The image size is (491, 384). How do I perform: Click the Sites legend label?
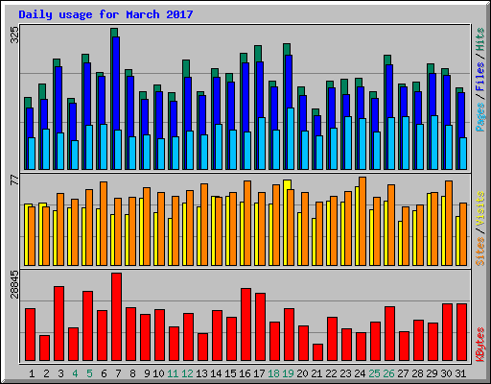[480, 252]
